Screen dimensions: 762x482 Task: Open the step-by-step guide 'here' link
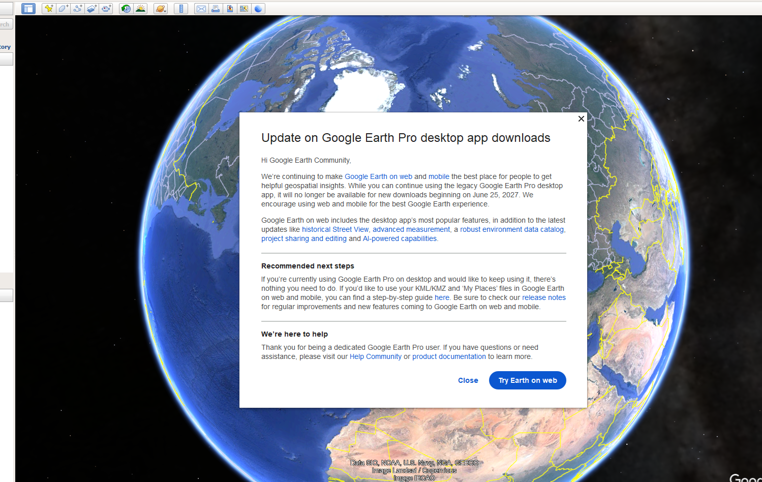pos(442,297)
